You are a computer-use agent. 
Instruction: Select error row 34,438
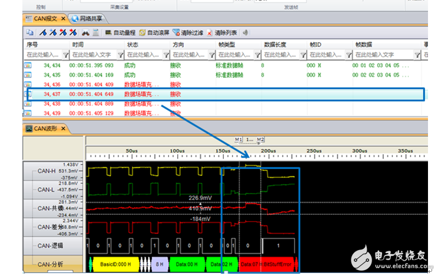coord(225,104)
